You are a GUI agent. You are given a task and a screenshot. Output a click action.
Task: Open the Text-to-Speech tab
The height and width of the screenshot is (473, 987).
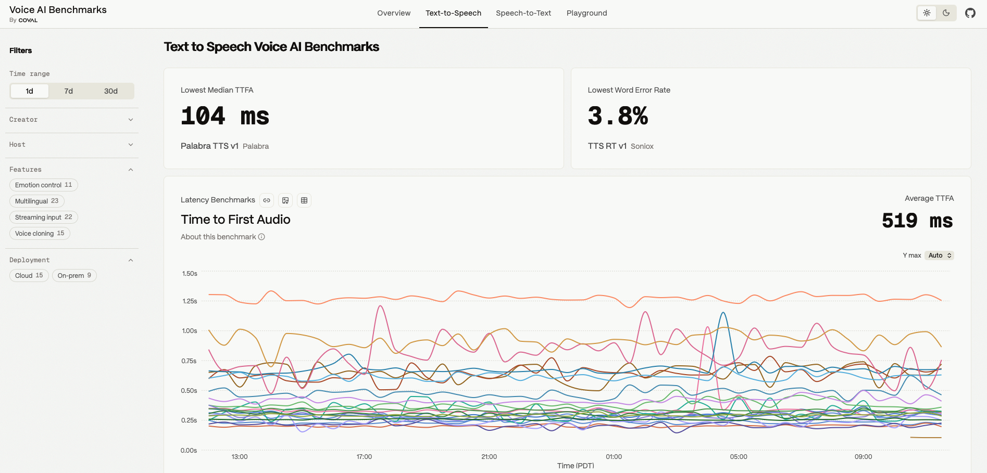click(453, 13)
